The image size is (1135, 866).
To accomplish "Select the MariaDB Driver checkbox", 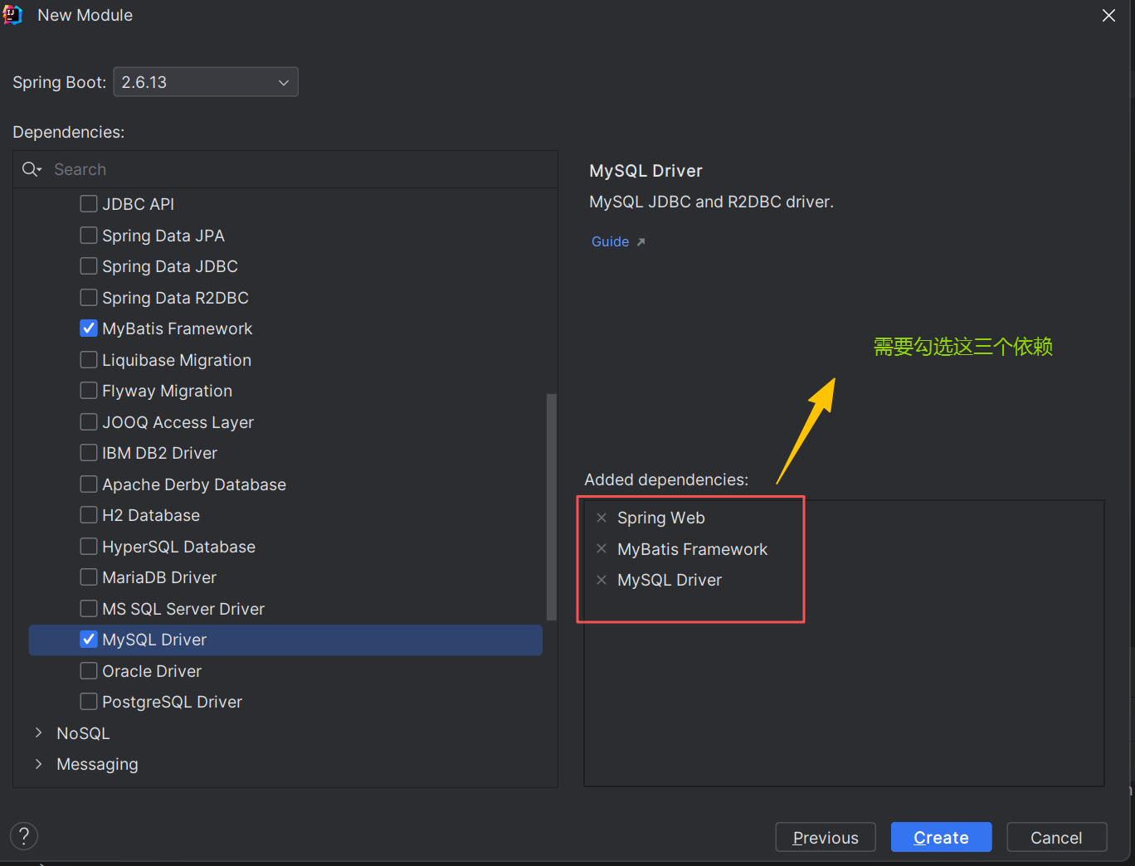I will [x=89, y=577].
